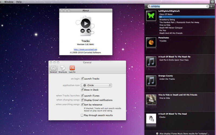Click Viva la Vida or Death and All His Friends title
The width and height of the screenshot is (216, 135).
[x=178, y=95]
